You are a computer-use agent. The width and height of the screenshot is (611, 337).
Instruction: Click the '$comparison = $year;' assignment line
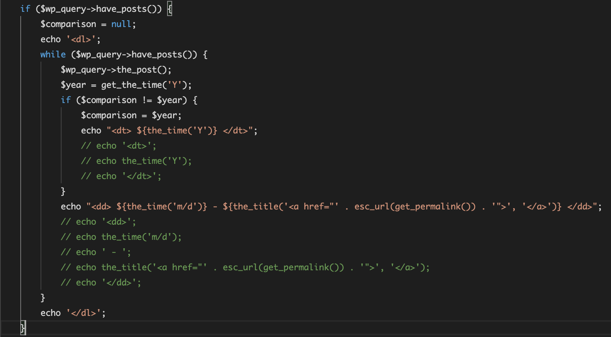(x=131, y=115)
